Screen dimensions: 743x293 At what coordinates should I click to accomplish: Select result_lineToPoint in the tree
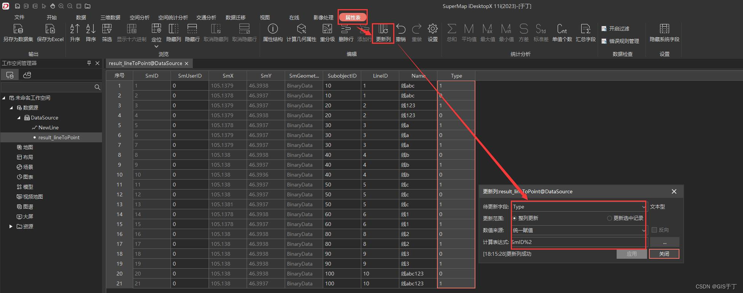[x=59, y=137]
